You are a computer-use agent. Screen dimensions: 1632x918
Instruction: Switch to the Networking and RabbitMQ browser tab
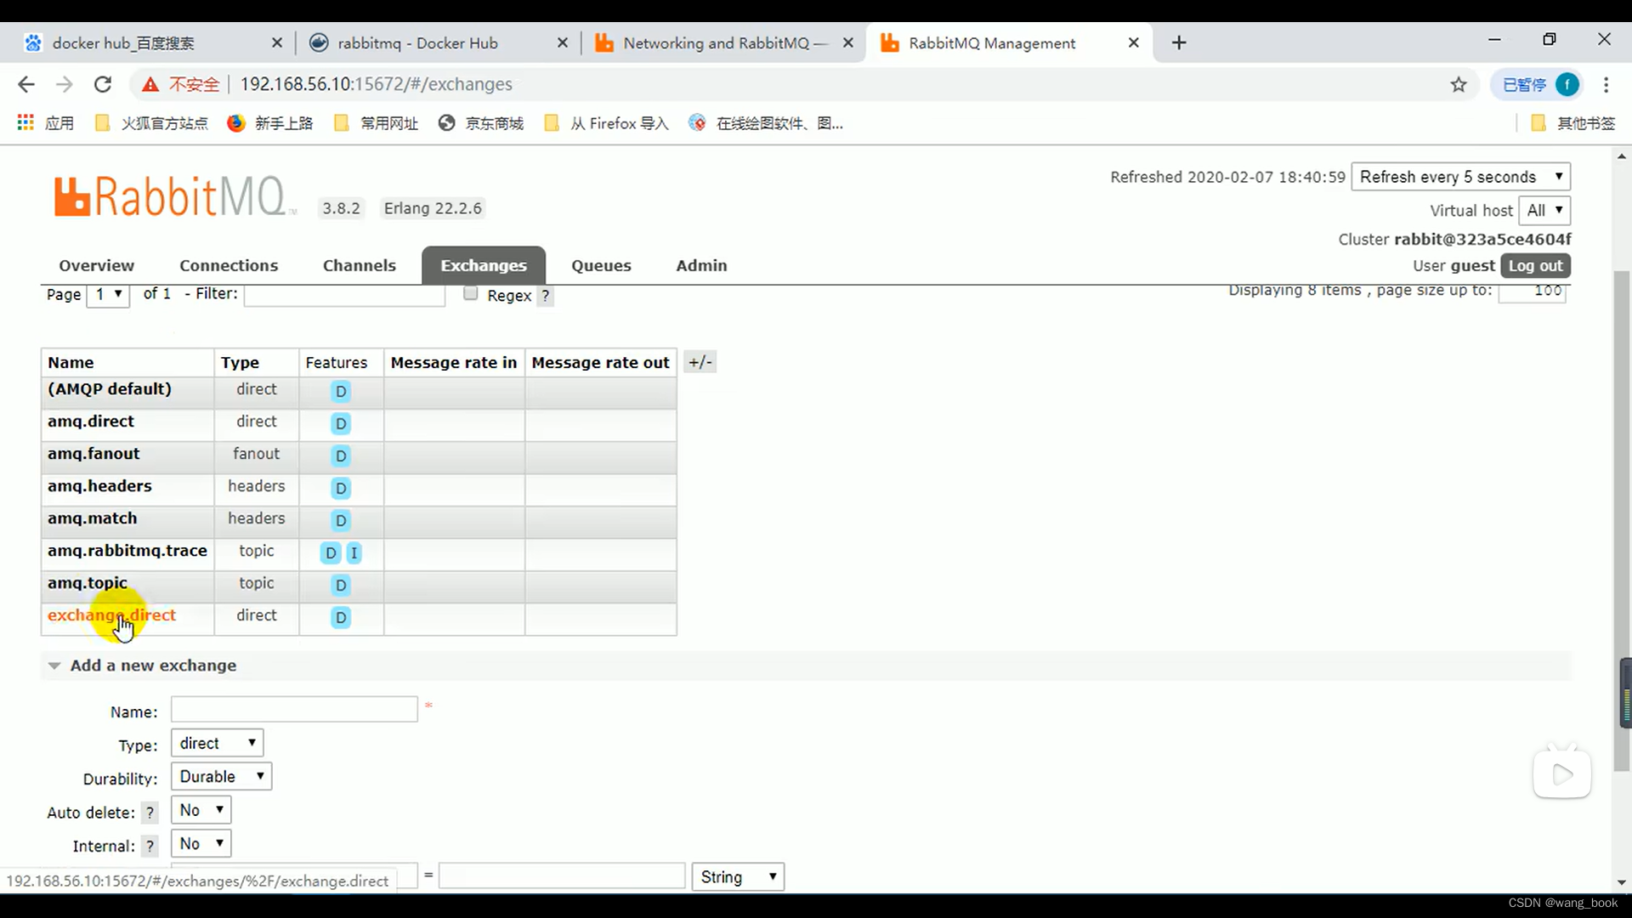722,42
